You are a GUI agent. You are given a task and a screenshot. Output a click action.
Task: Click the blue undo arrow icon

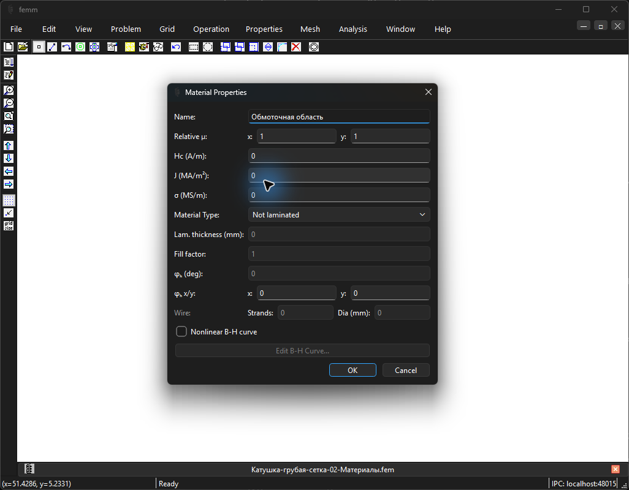(x=176, y=47)
